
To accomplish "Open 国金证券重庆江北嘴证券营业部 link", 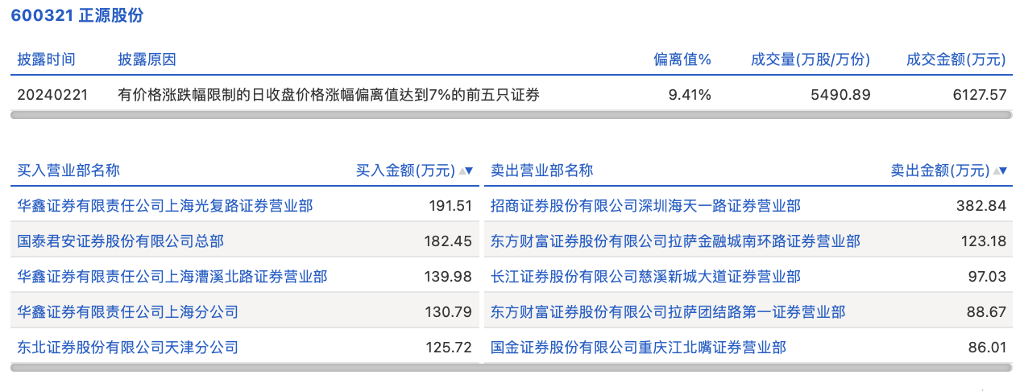I will 638,348.
